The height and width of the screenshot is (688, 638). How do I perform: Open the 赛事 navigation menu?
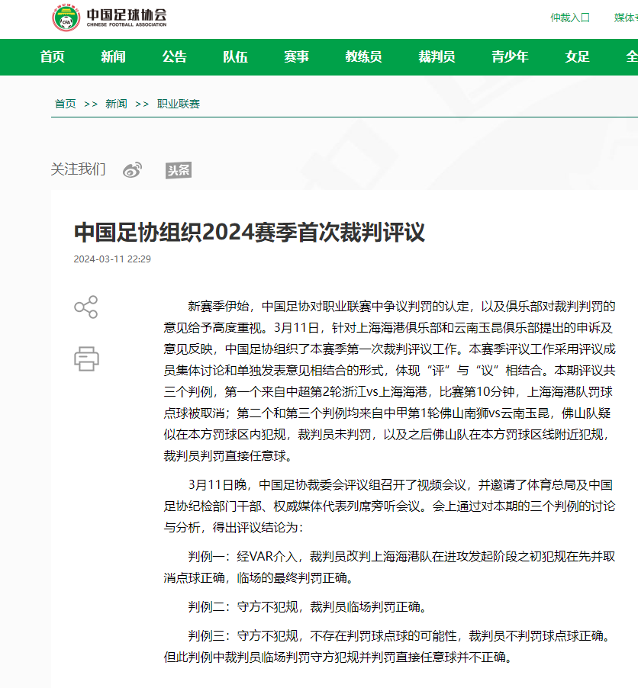(296, 57)
